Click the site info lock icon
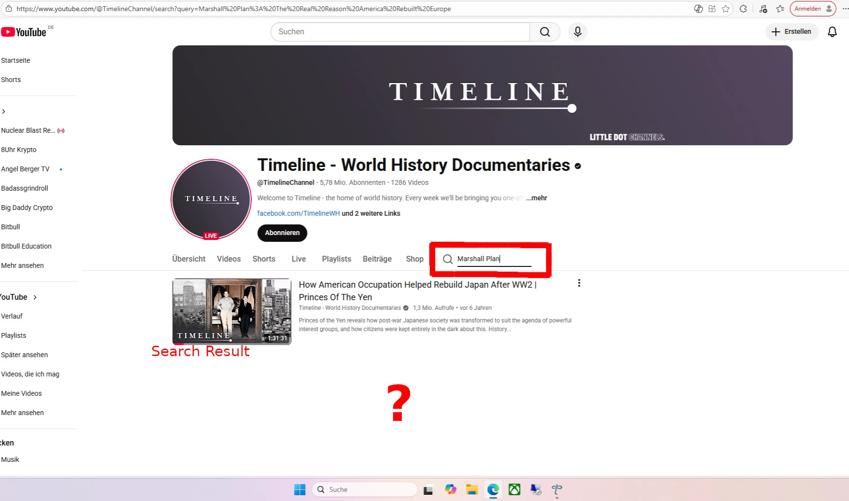Screen dimensions: 849x501 (x=9, y=9)
